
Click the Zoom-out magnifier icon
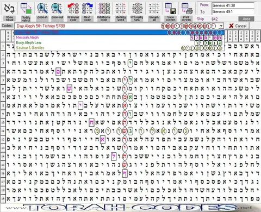pyautogui.click(x=57, y=9)
